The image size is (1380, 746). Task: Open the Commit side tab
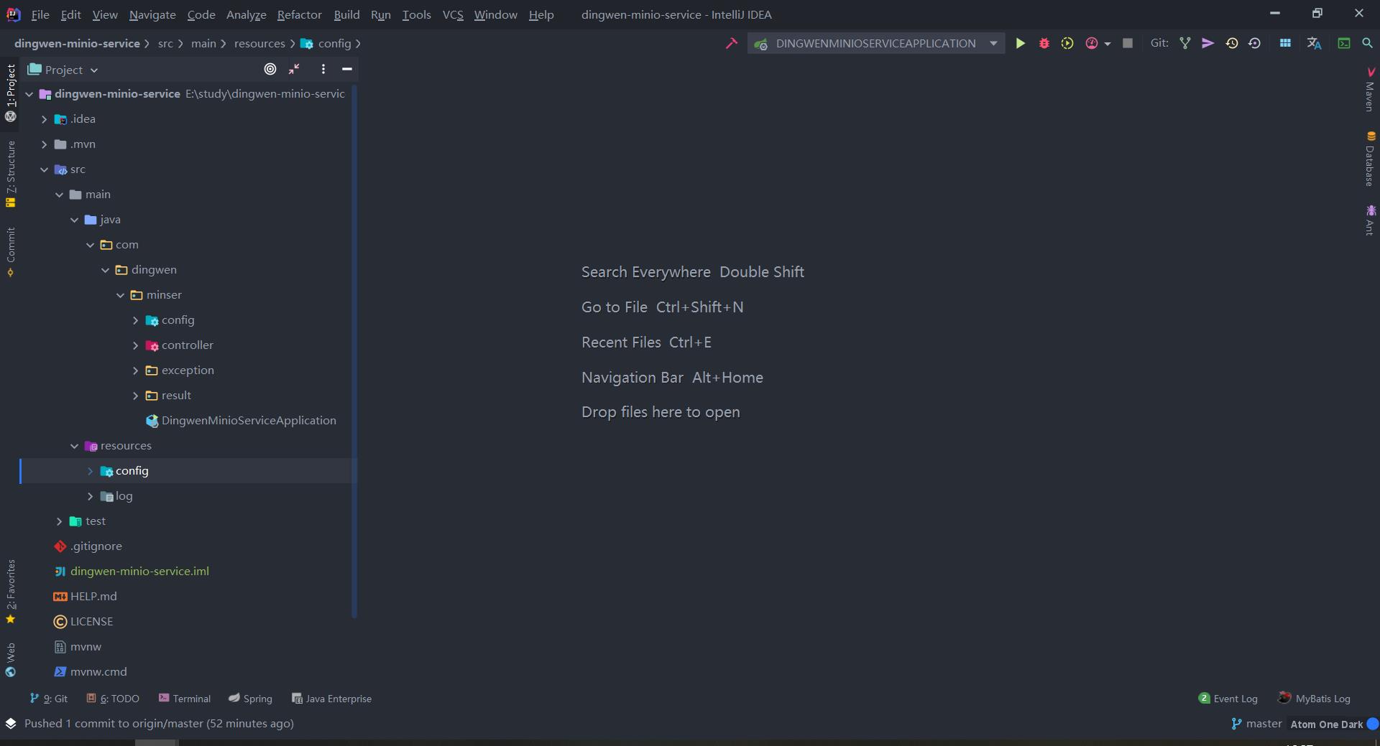(x=11, y=251)
